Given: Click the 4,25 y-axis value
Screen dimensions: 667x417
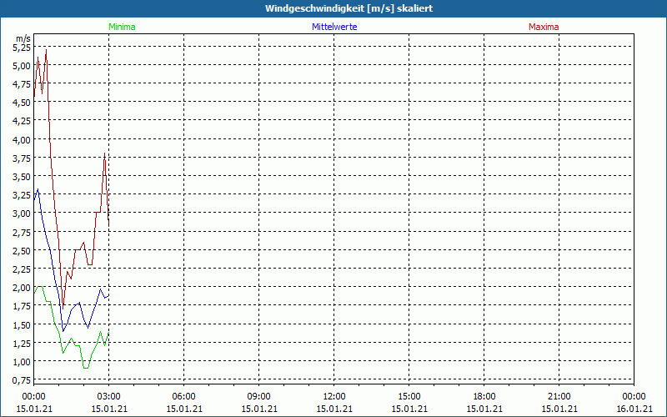Looking at the screenshot, I should (22, 121).
